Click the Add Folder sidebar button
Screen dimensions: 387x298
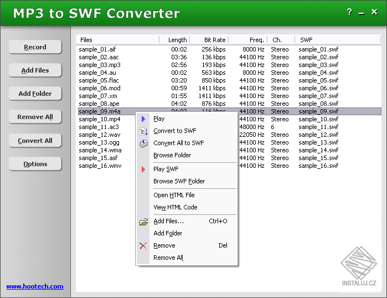pyautogui.click(x=35, y=93)
